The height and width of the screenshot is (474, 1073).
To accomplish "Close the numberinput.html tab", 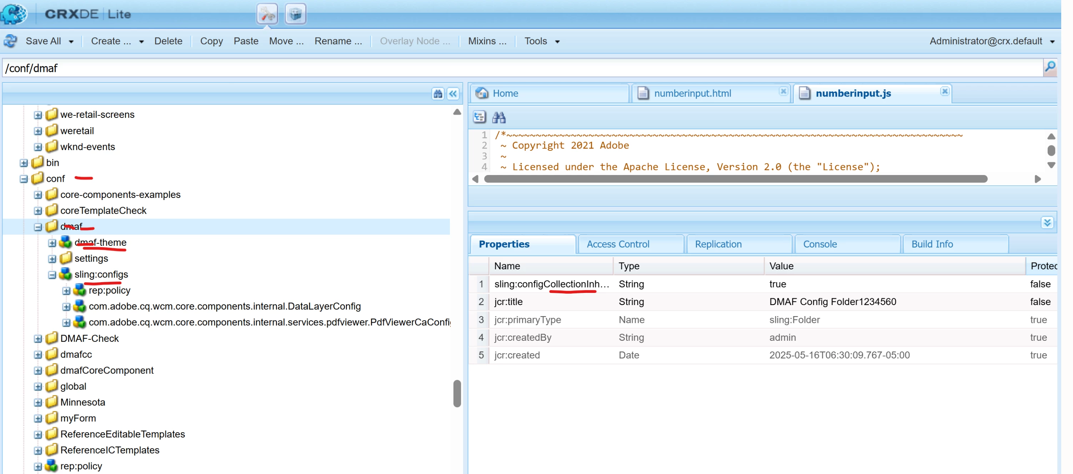I will pos(783,91).
